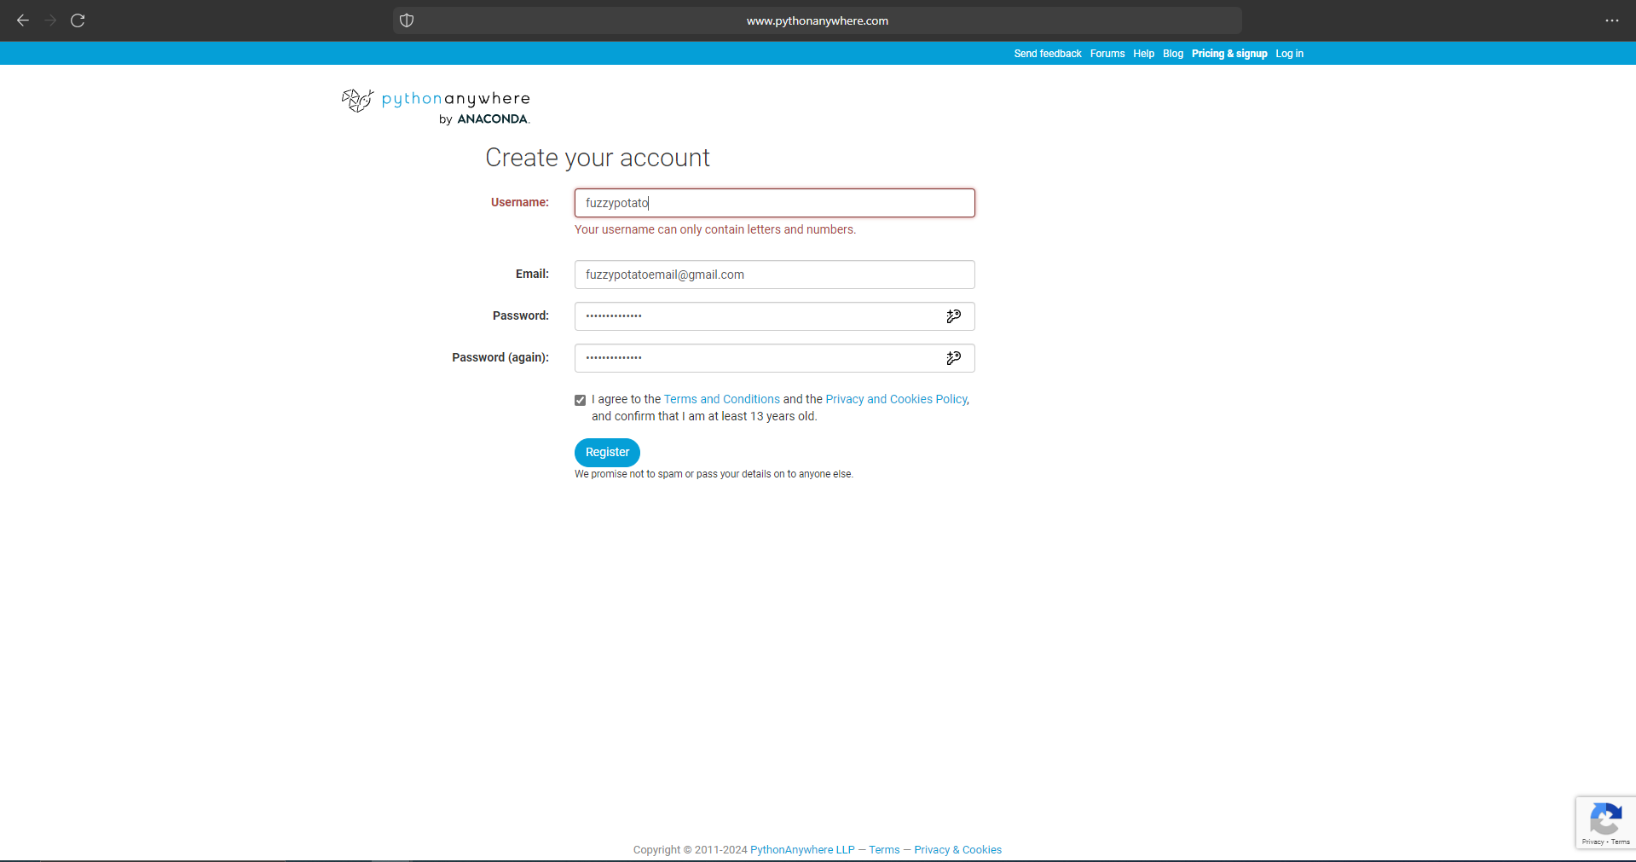Click the Email input field
The width and height of the screenshot is (1636, 862).
773,274
